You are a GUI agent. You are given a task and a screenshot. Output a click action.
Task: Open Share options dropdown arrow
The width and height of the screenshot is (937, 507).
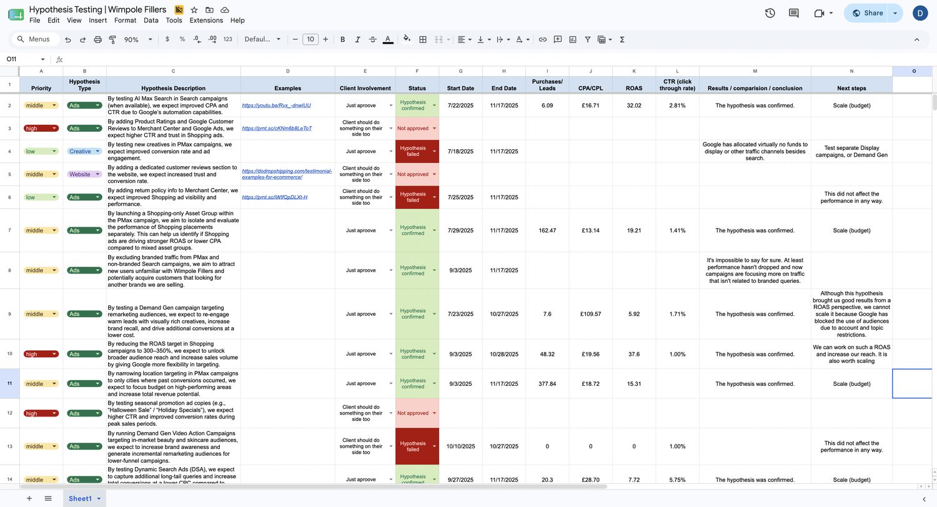[x=895, y=13]
